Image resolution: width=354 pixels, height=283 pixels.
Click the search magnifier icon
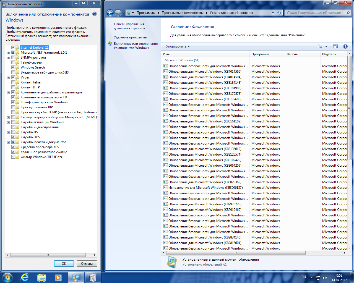[348, 13]
